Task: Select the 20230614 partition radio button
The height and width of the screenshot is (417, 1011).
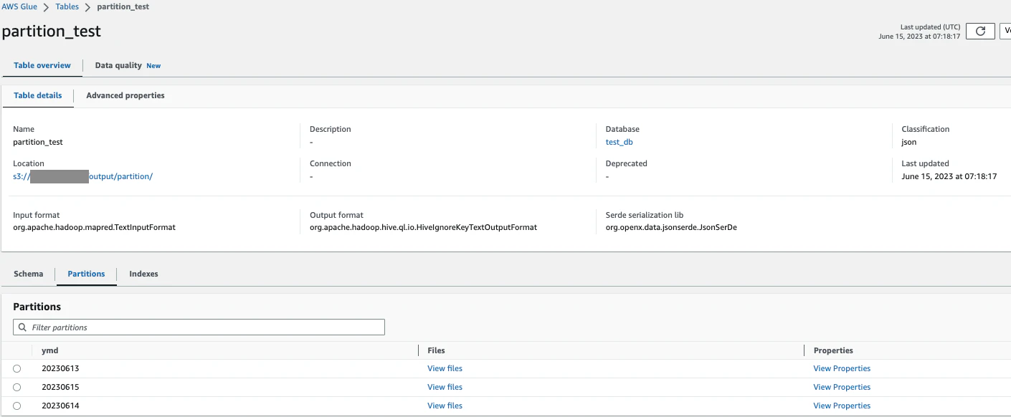Action: point(17,406)
